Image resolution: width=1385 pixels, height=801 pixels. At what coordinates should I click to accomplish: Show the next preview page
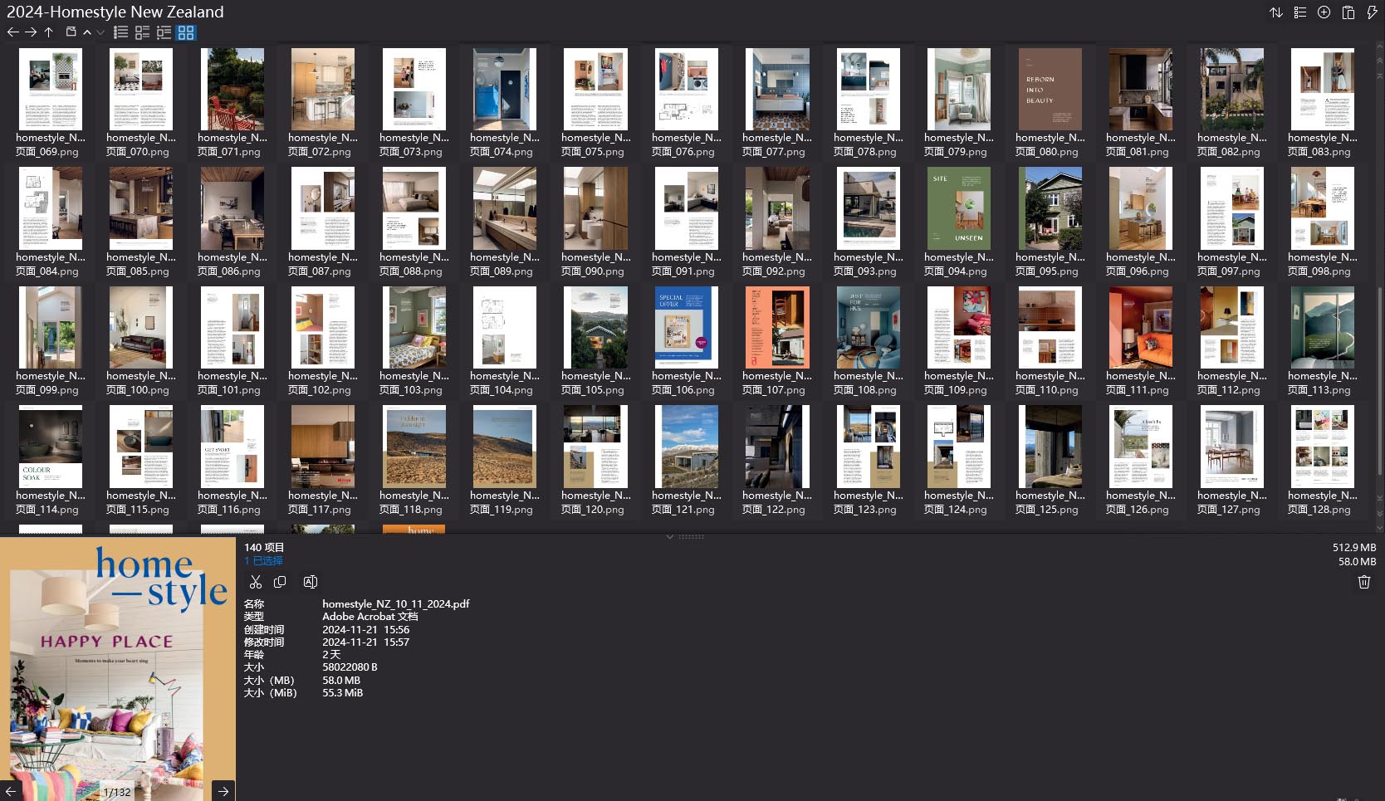223,791
